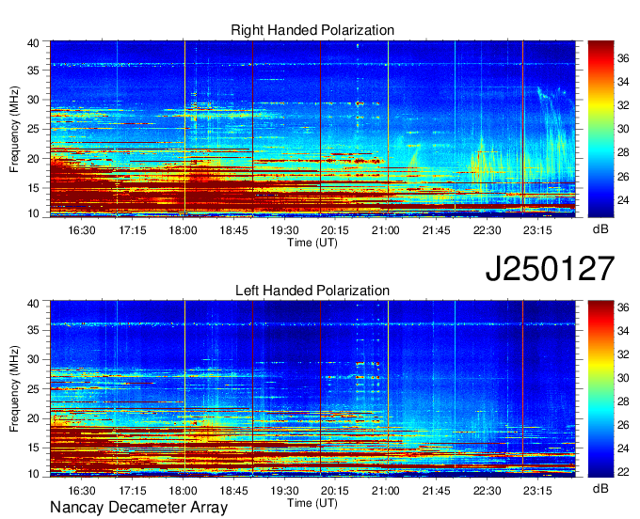The height and width of the screenshot is (519, 640).
Task: Click Frequency (MHz) axis label of Right Handed plot
Action: click(14, 129)
